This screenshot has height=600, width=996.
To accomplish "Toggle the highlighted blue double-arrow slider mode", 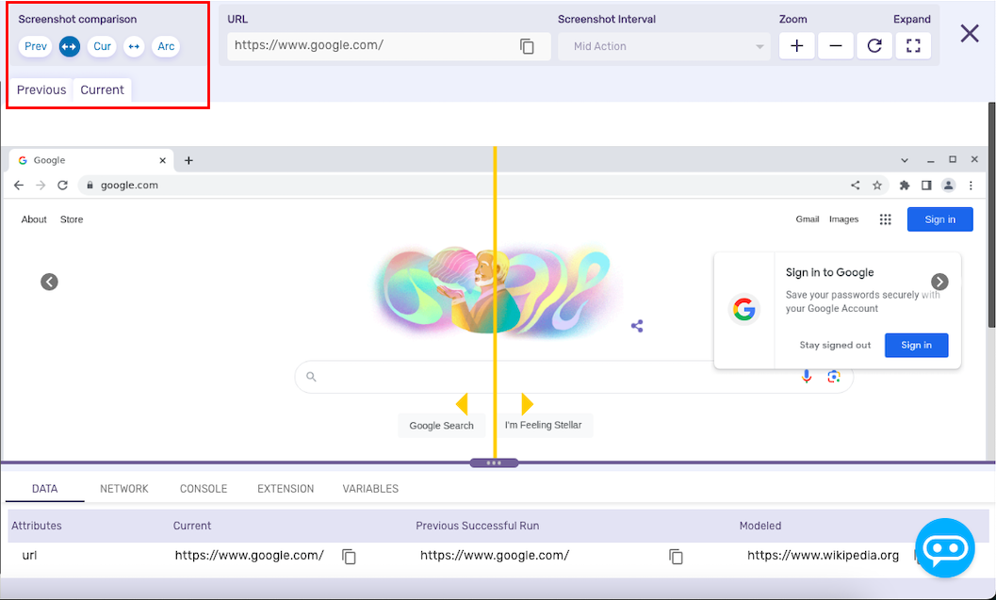I will click(x=70, y=46).
